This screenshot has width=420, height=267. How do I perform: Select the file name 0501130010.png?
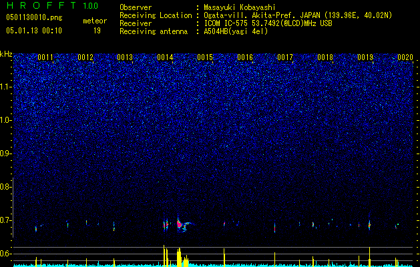point(34,17)
